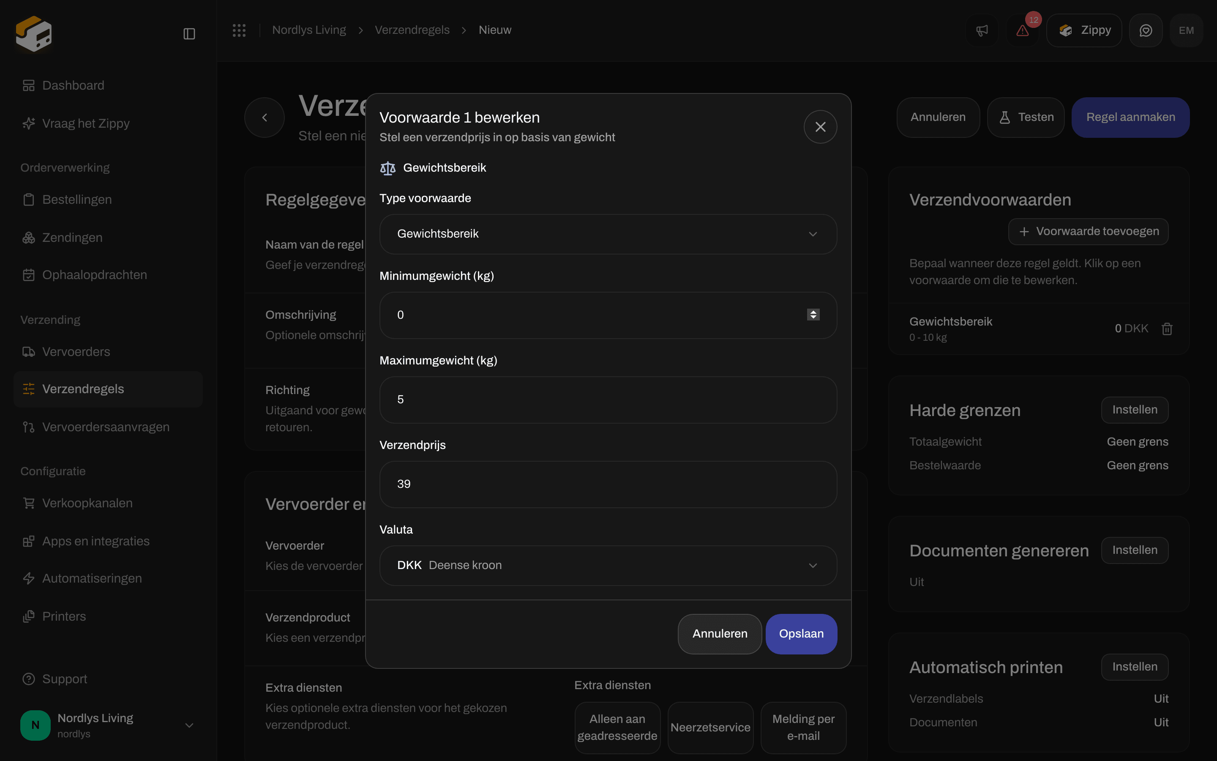
Task: Open the Valuta DKK Deense kroon dropdown
Action: pos(608,566)
